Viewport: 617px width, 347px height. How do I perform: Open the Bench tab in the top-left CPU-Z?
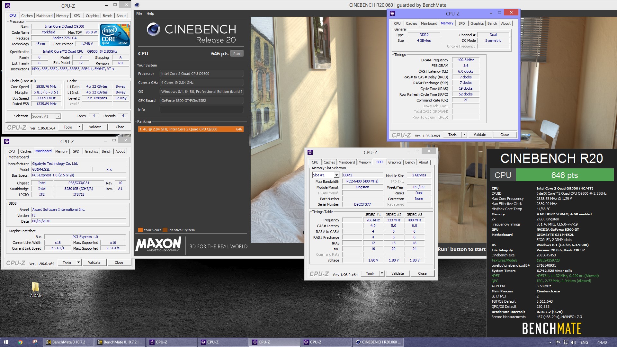pos(108,16)
